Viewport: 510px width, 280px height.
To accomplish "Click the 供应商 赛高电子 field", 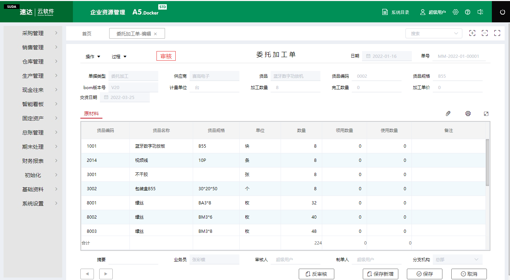I will 214,76.
